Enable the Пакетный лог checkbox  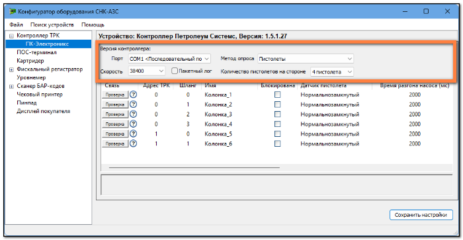175,71
